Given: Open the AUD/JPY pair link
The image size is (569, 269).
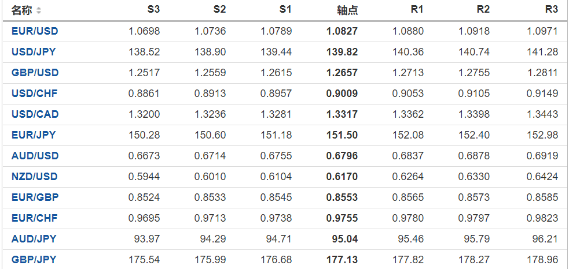Looking at the screenshot, I should point(34,239).
